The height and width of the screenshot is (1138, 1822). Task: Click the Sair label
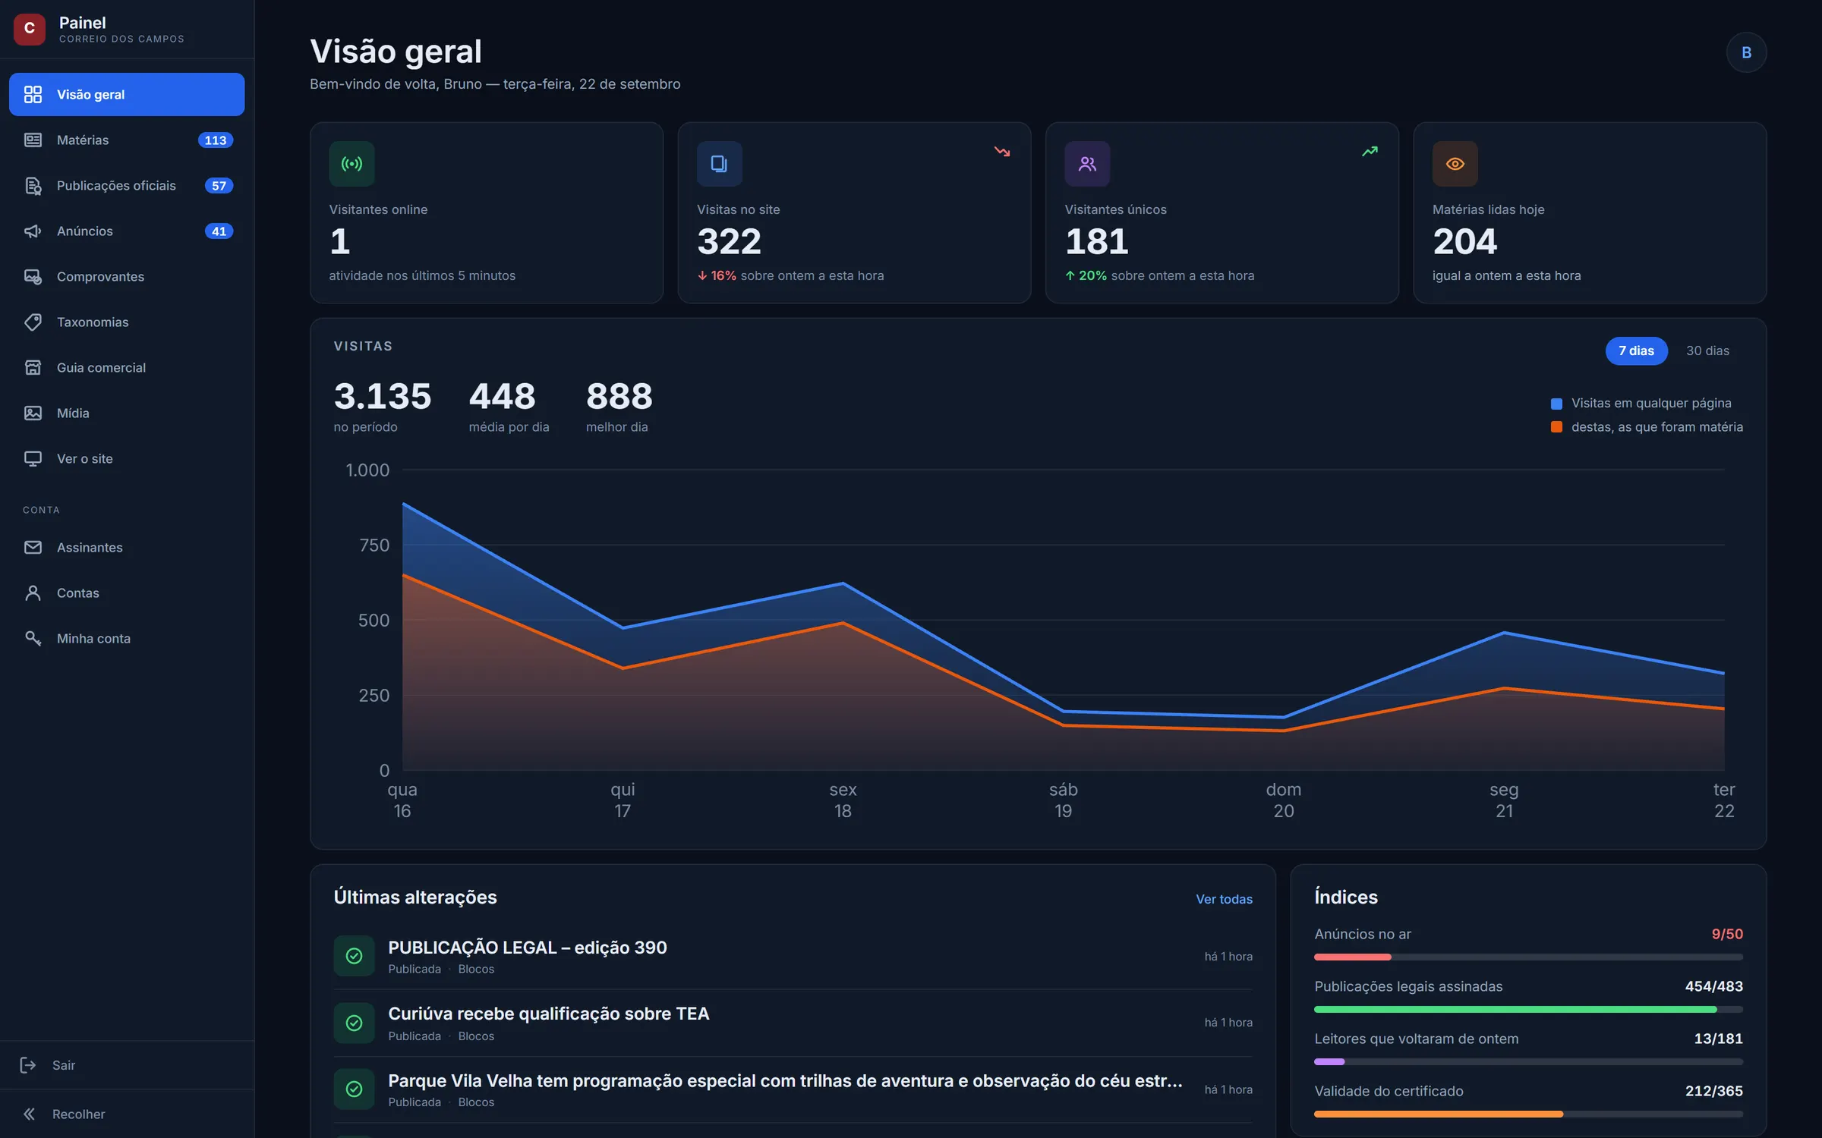[64, 1065]
